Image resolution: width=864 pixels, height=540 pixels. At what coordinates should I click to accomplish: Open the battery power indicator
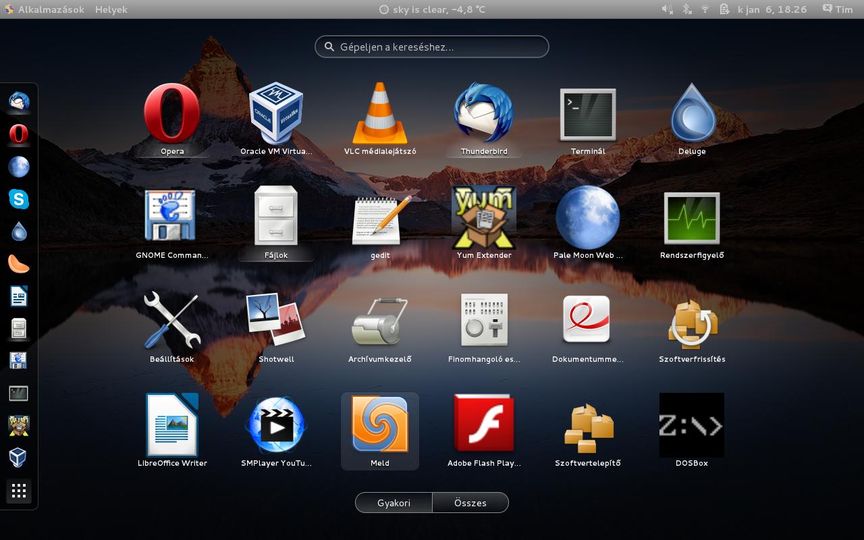tap(724, 9)
